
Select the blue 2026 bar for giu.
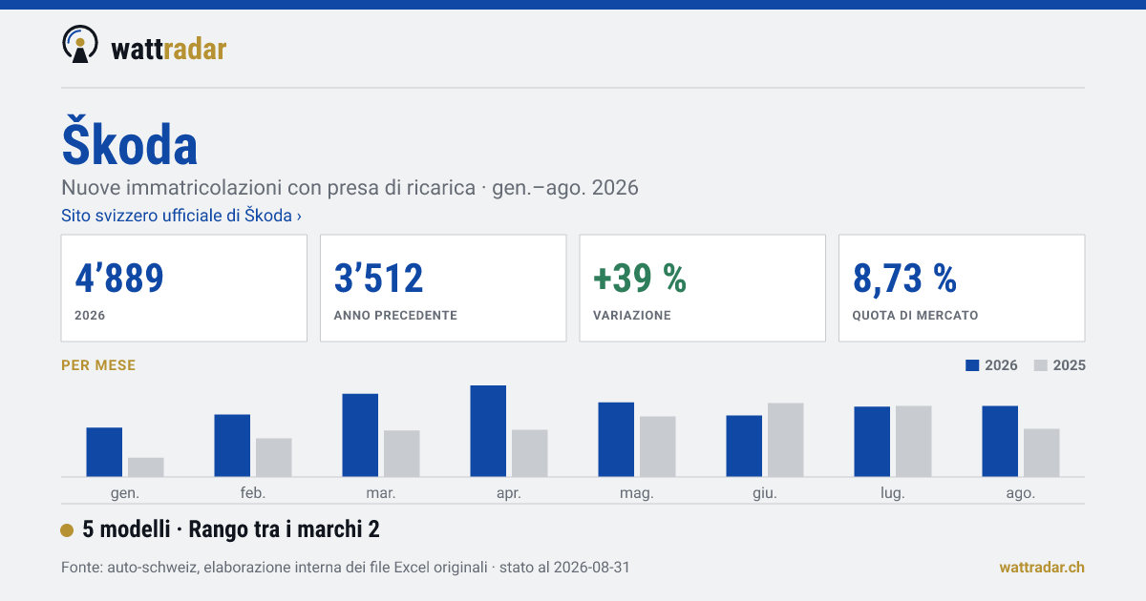(744, 446)
